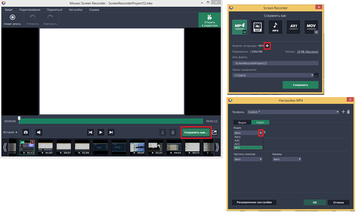Remove the selected 01:12 thumbnail with X
The height and width of the screenshot is (212, 355).
pyautogui.click(x=32, y=142)
